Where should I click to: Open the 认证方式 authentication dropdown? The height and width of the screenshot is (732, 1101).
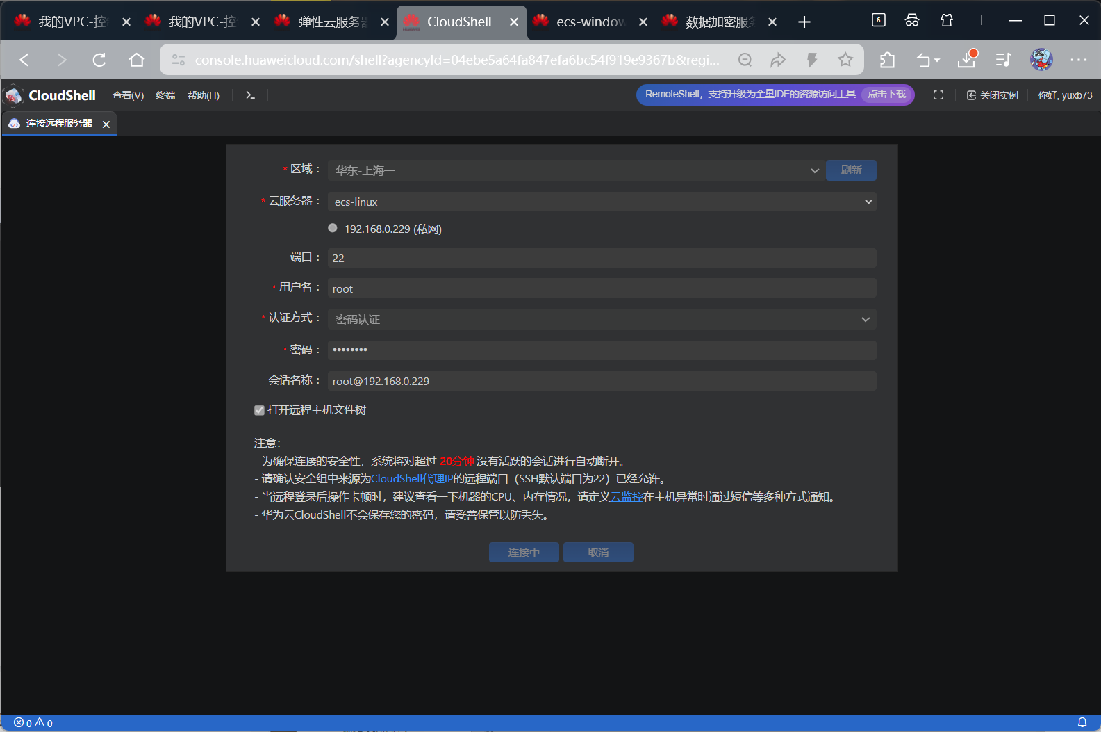click(602, 319)
